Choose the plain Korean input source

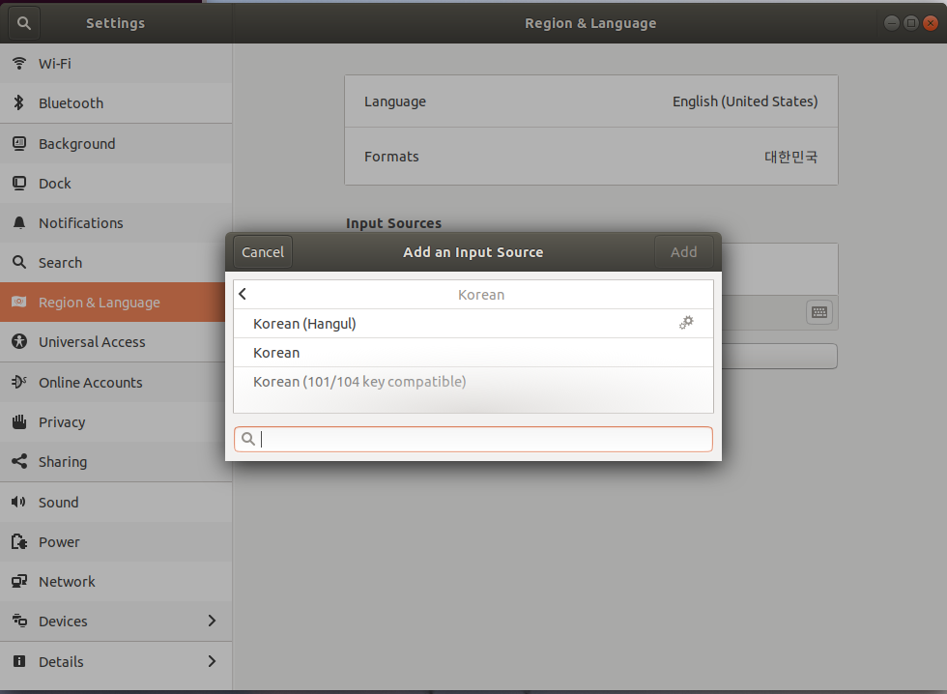473,353
